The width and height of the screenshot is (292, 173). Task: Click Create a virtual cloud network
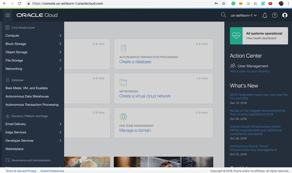click(x=145, y=96)
